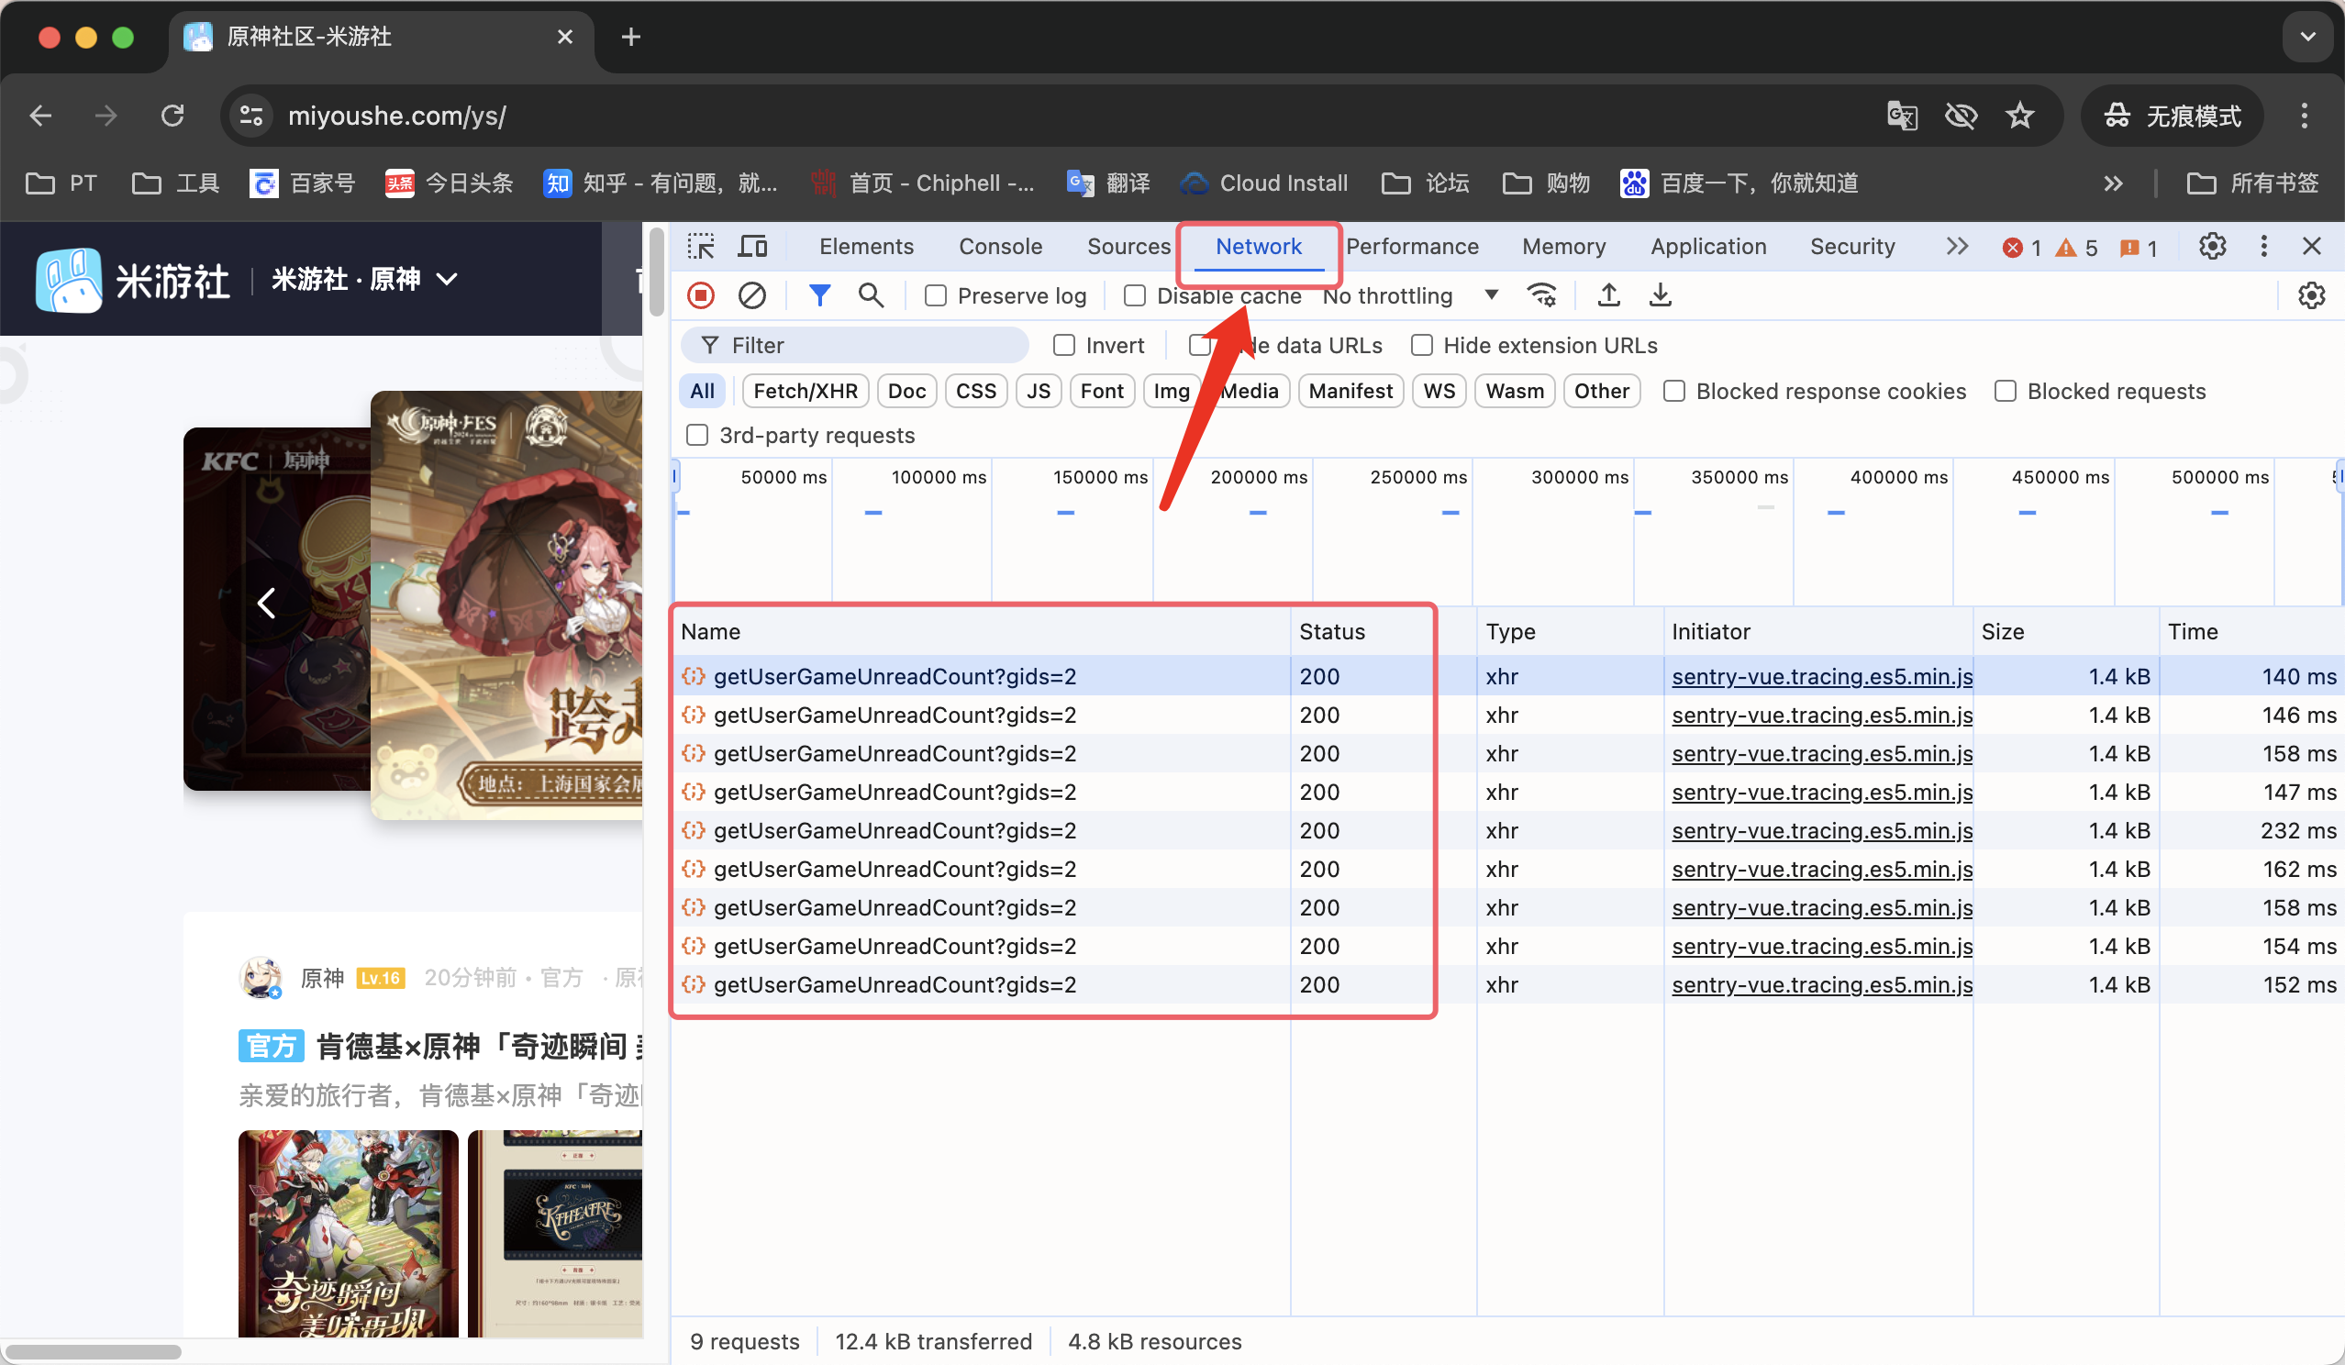Switch to the Elements tab
Viewport: 2345px width, 1365px height.
point(865,247)
